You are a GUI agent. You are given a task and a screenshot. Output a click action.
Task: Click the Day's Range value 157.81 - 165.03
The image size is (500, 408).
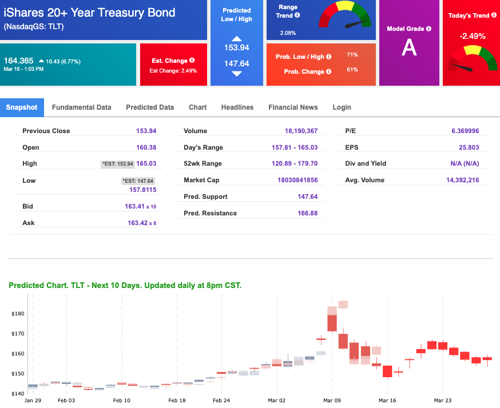[295, 147]
